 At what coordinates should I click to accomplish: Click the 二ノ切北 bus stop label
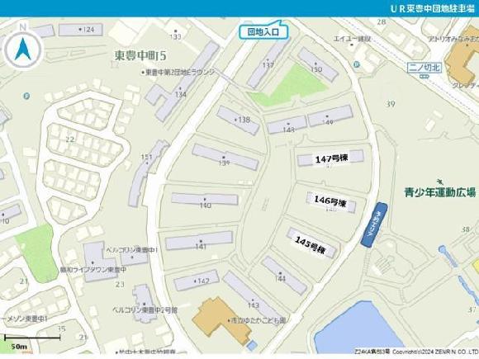pos(424,68)
